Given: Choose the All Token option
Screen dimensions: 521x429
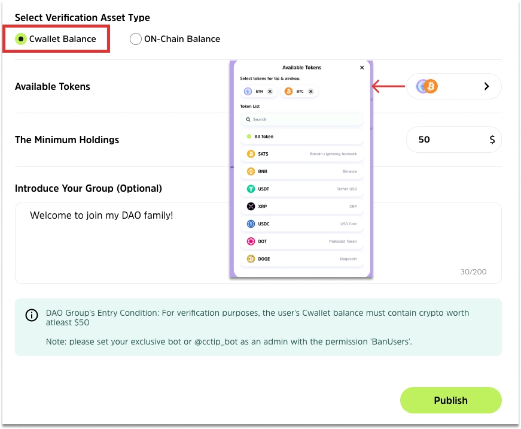Looking at the screenshot, I should pos(263,137).
